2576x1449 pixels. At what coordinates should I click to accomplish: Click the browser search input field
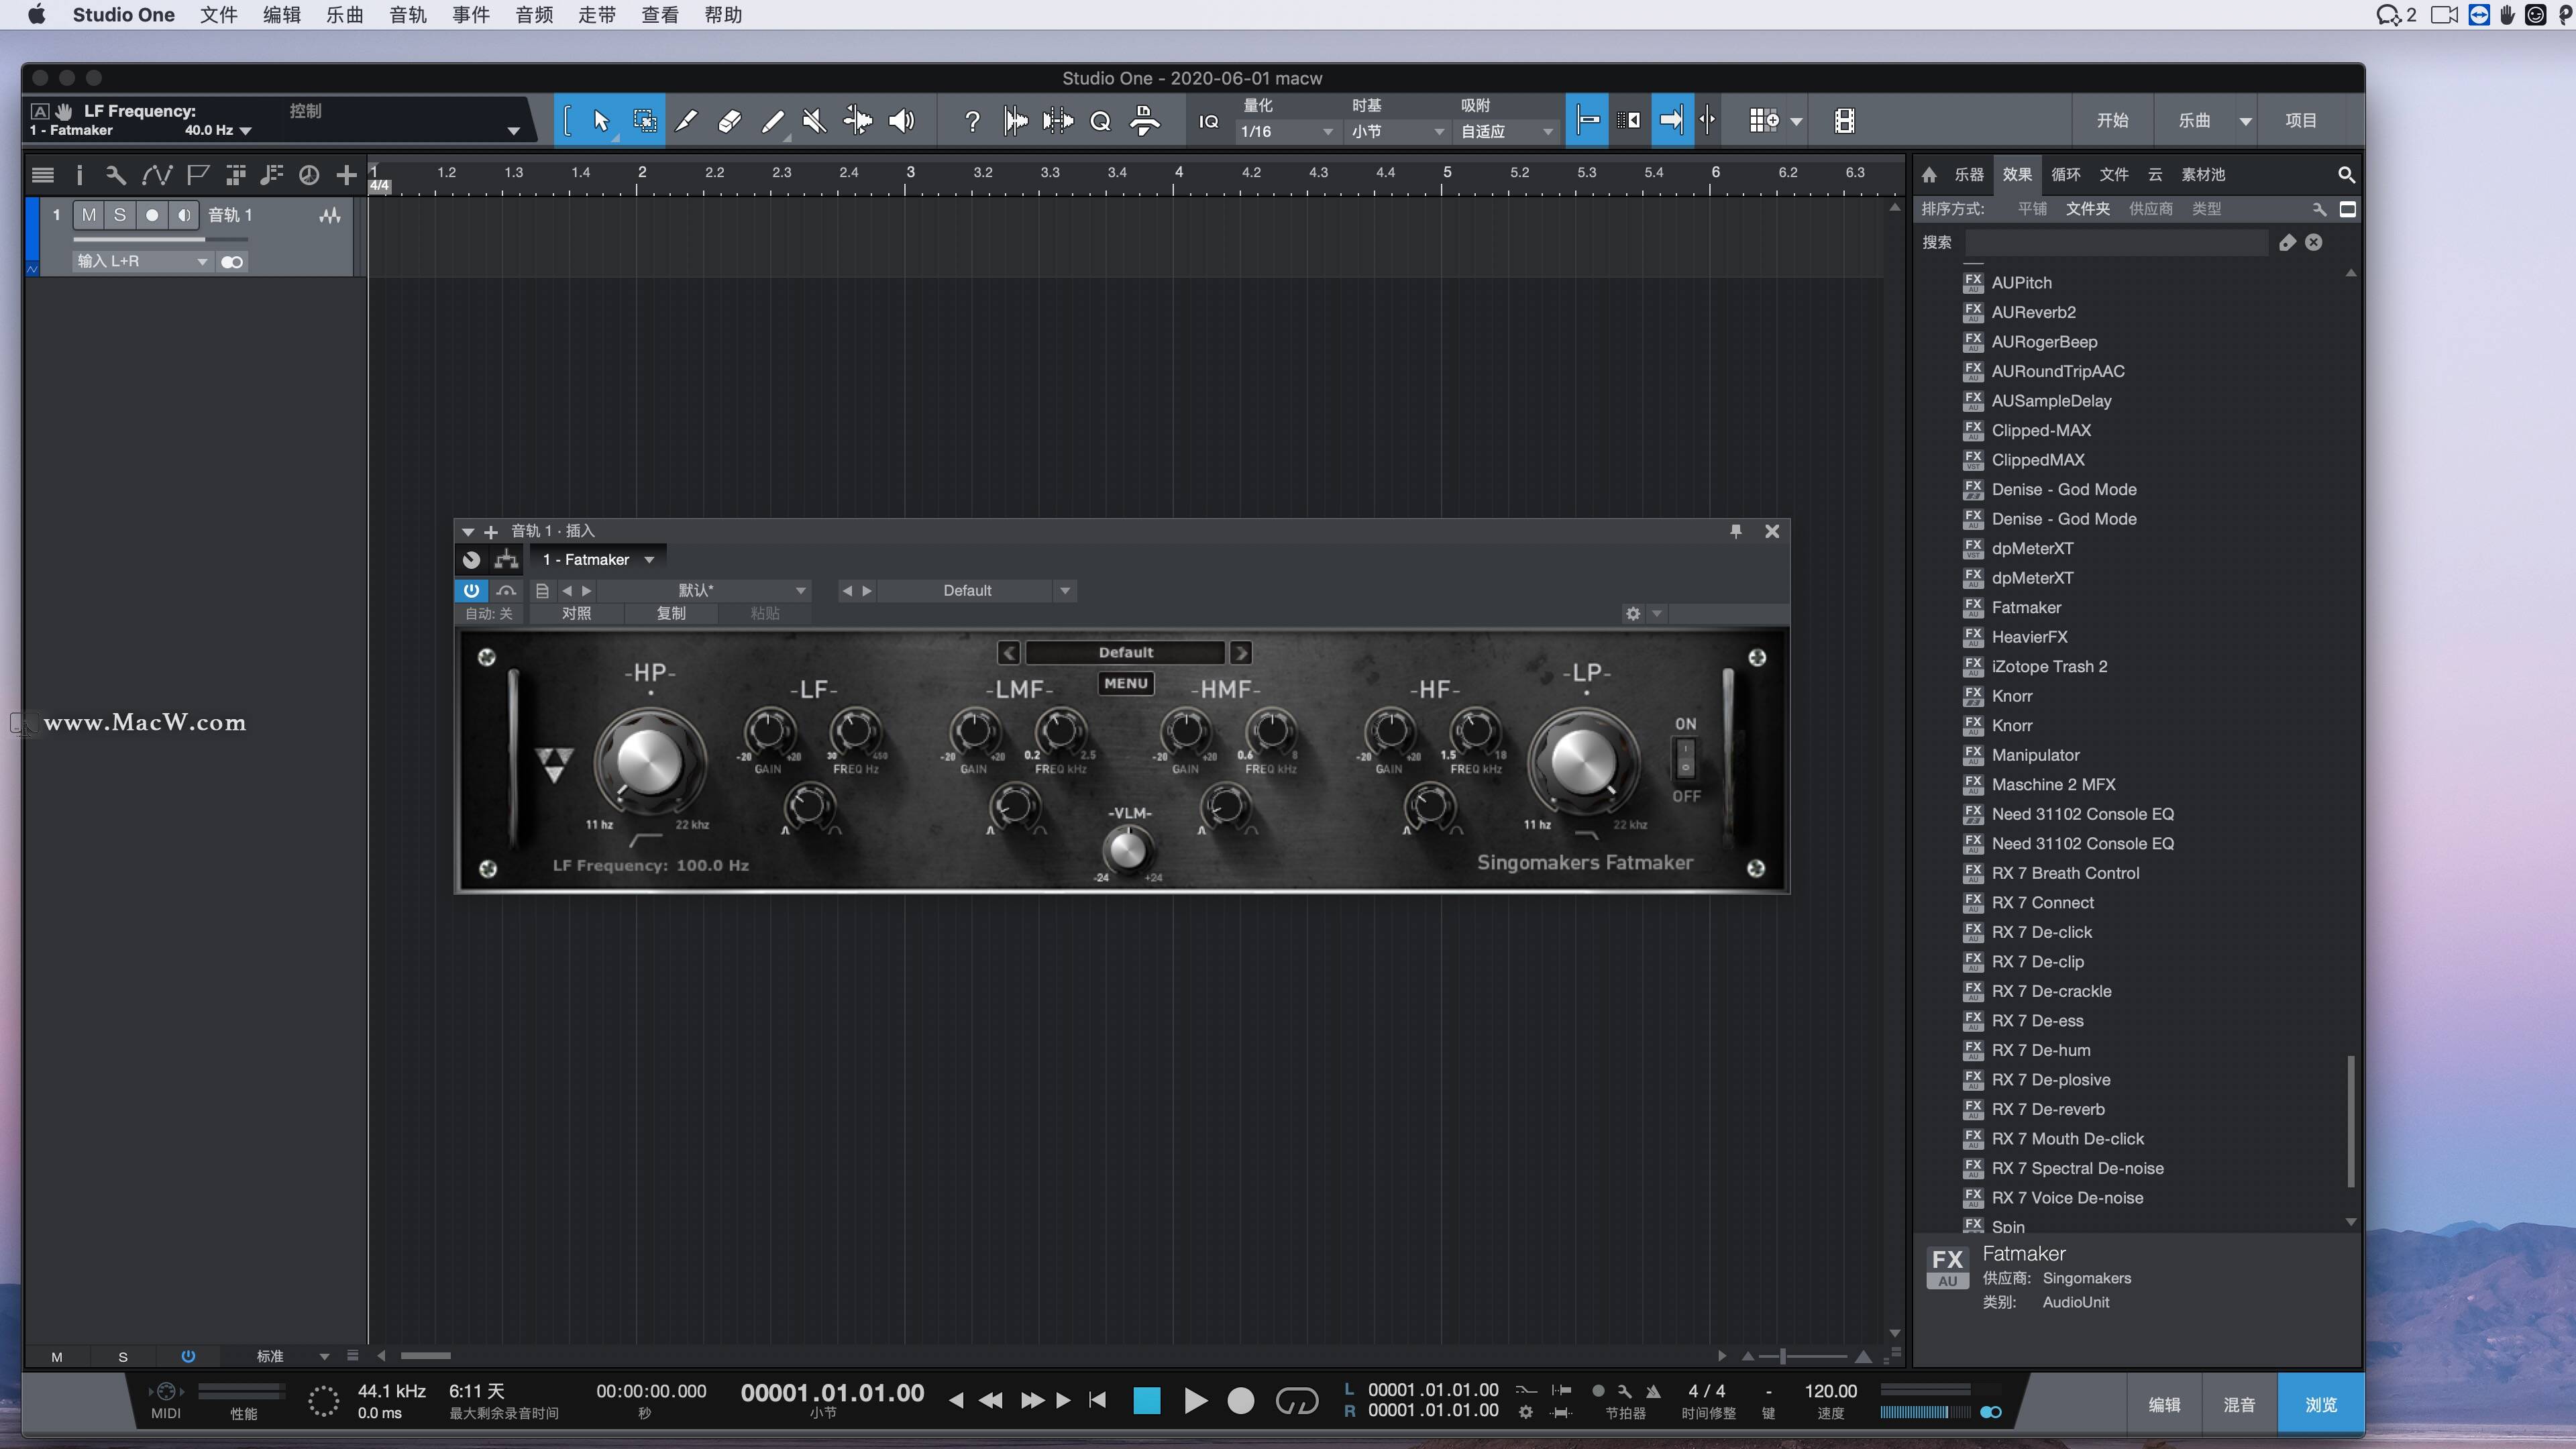click(x=2117, y=242)
